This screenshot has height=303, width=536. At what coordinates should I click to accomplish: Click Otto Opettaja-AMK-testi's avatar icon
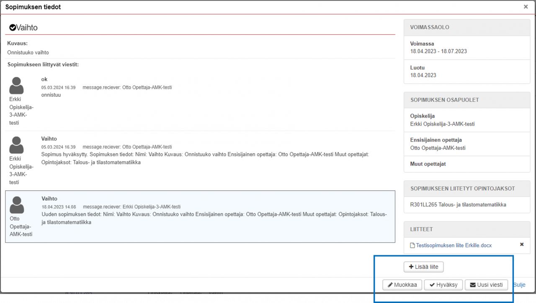pyautogui.click(x=17, y=205)
